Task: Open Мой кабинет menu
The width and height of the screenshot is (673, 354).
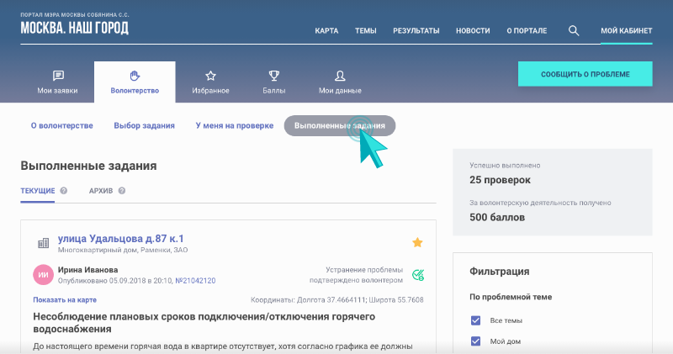Action: pos(626,30)
